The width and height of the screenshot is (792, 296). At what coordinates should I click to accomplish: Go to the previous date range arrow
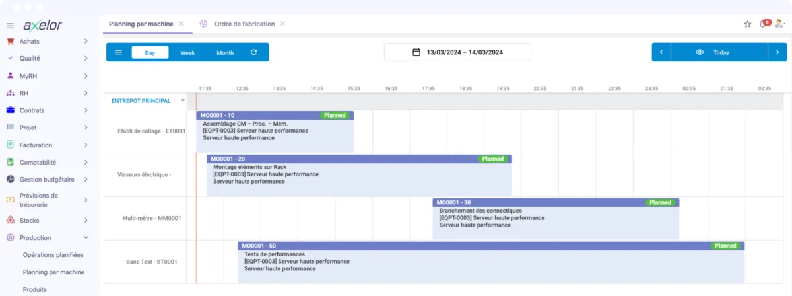(x=661, y=52)
